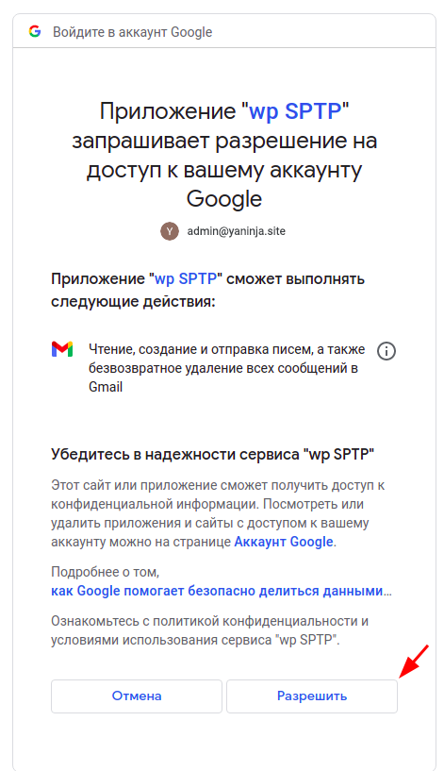Open the "wp SPTP" link above the permissions list
The width and height of the screenshot is (444, 771).
point(186,278)
